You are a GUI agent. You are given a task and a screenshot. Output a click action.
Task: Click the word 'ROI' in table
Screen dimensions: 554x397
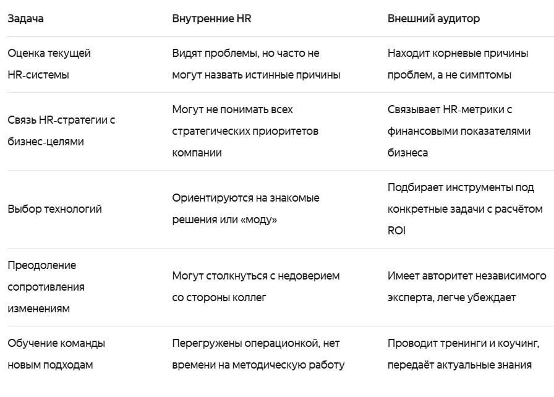click(396, 231)
